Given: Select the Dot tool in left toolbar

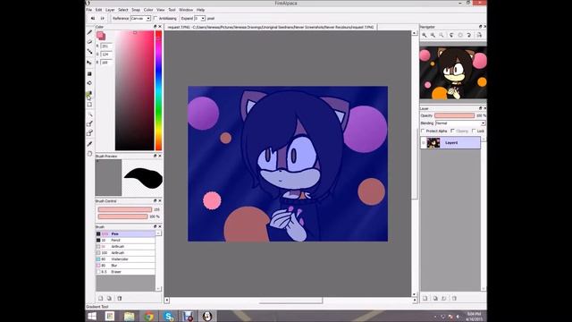Looking at the screenshot, I should [x=89, y=51].
